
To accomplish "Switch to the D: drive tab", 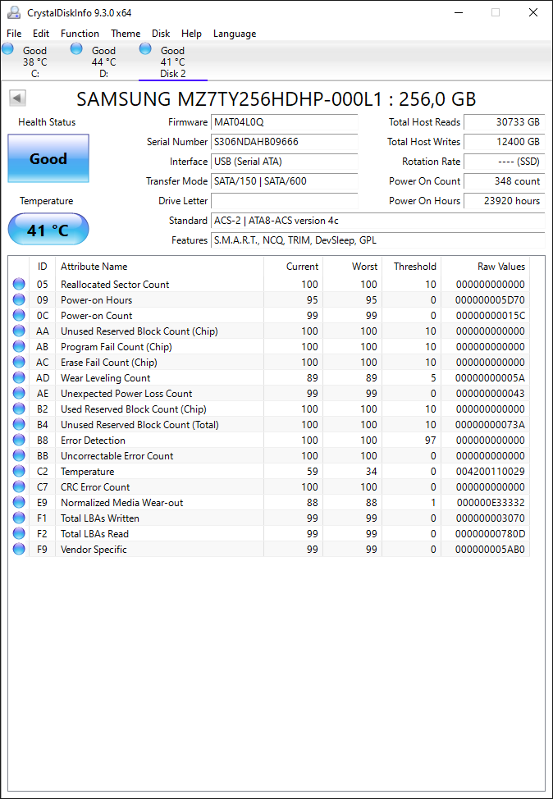I will [x=103, y=62].
